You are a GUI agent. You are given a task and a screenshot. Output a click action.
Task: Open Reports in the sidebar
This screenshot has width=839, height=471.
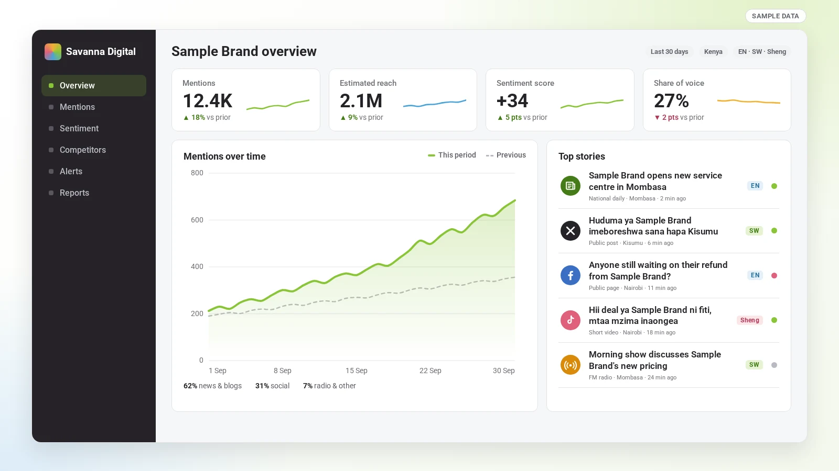tap(94, 193)
